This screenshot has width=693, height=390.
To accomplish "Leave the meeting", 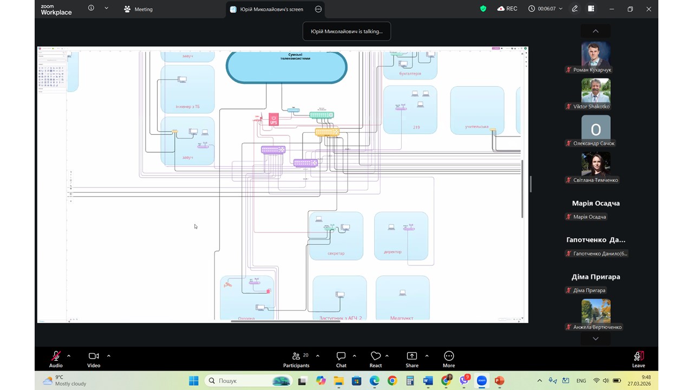I will coord(638,359).
